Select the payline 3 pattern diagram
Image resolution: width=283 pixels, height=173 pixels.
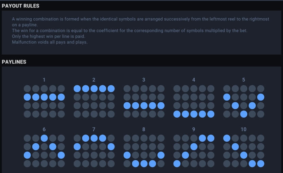144,101
